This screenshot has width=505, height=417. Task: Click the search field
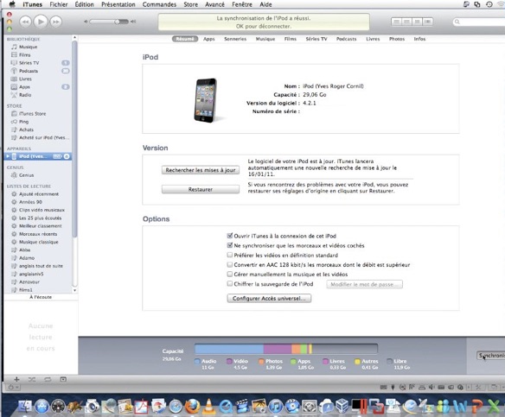(479, 22)
